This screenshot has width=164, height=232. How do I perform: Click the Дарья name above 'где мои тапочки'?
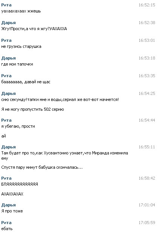click(8, 58)
